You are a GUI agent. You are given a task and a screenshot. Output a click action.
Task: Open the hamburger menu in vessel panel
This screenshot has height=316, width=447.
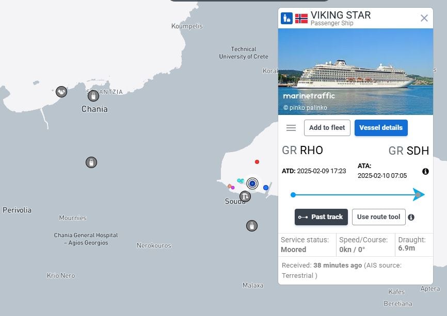pyautogui.click(x=291, y=128)
